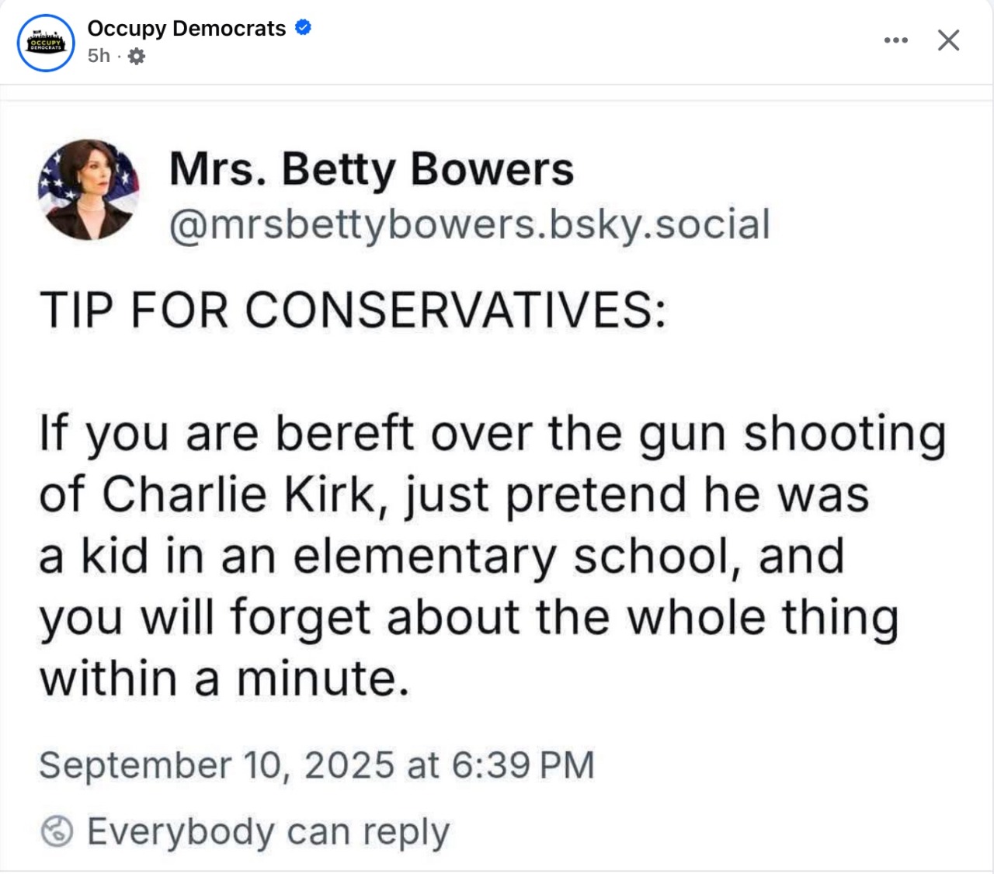This screenshot has width=994, height=874.
Task: Open the three-dot post options menu
Action: pos(895,40)
